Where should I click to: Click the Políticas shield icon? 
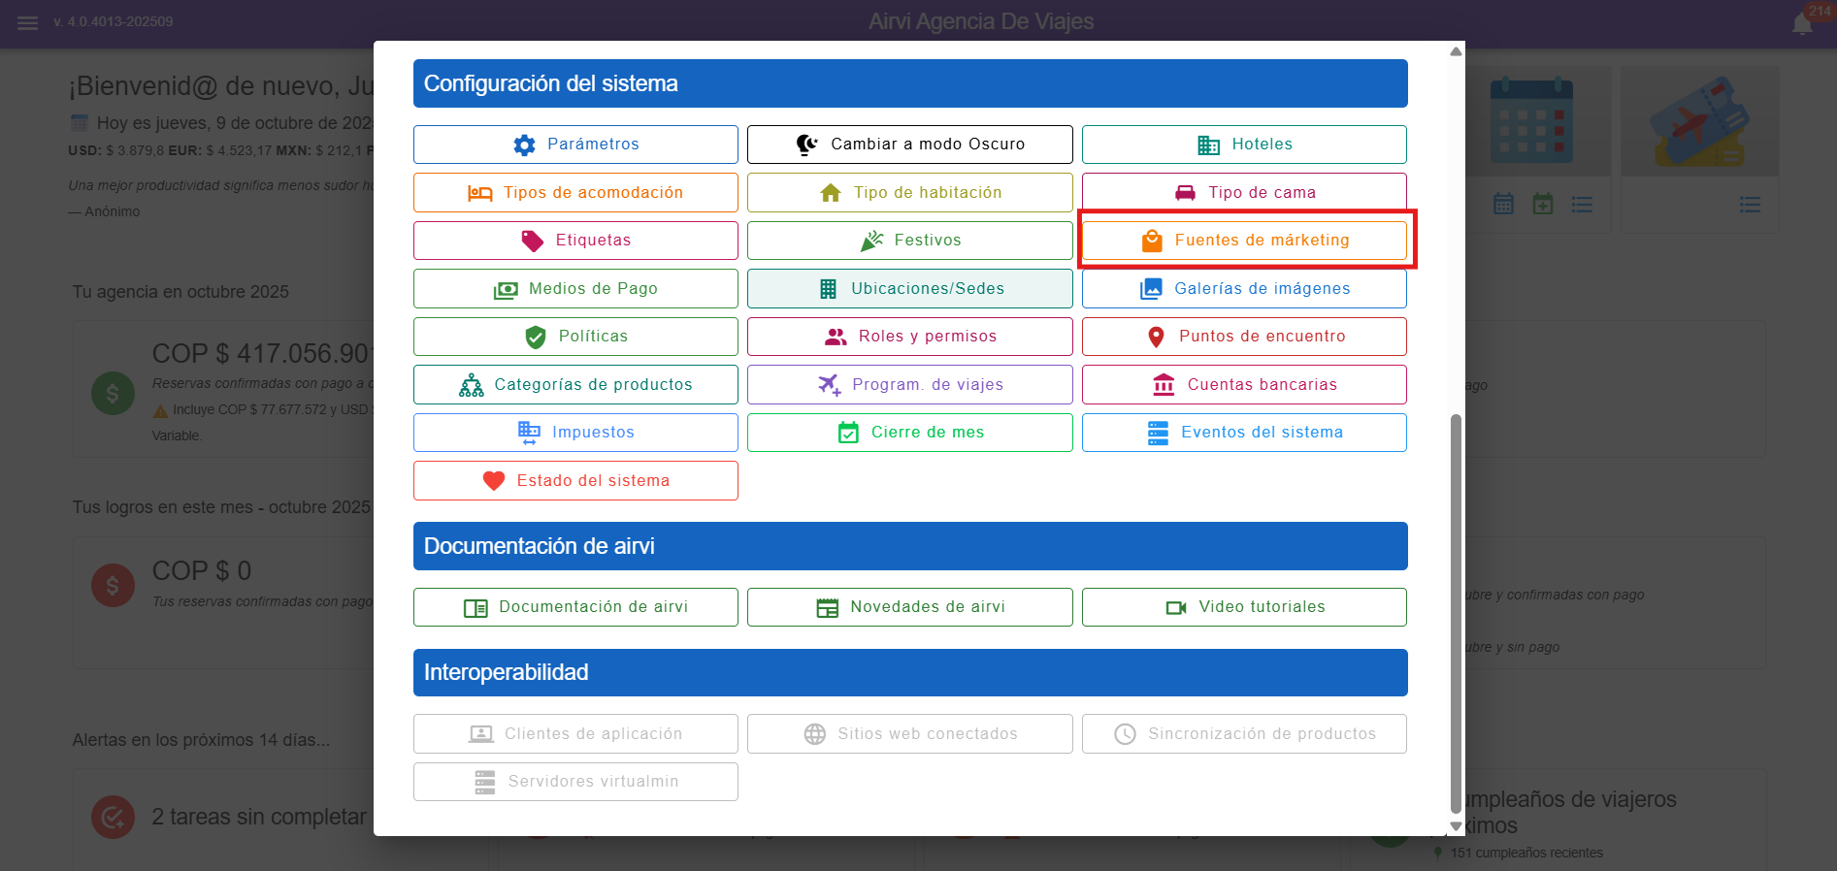[536, 337]
